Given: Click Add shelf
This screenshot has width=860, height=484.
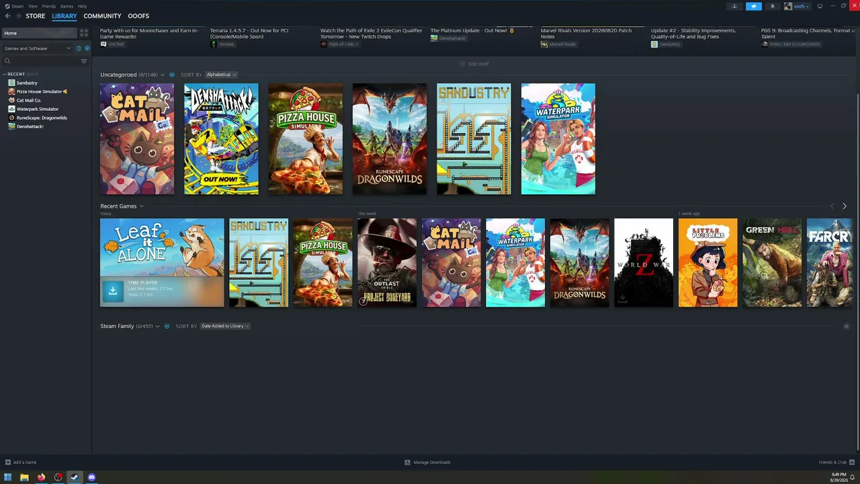Looking at the screenshot, I should [474, 64].
